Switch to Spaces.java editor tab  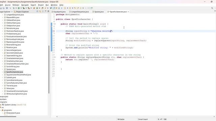(x=98, y=12)
